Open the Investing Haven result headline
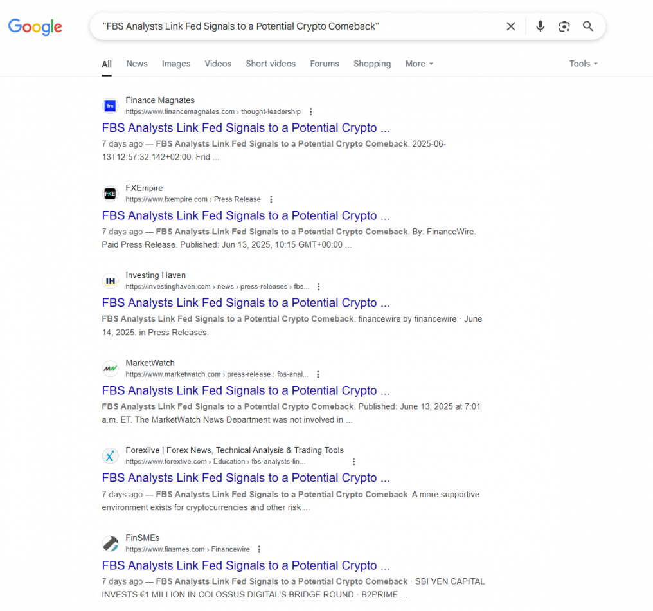Screen dimensions: 653x611 tap(246, 303)
